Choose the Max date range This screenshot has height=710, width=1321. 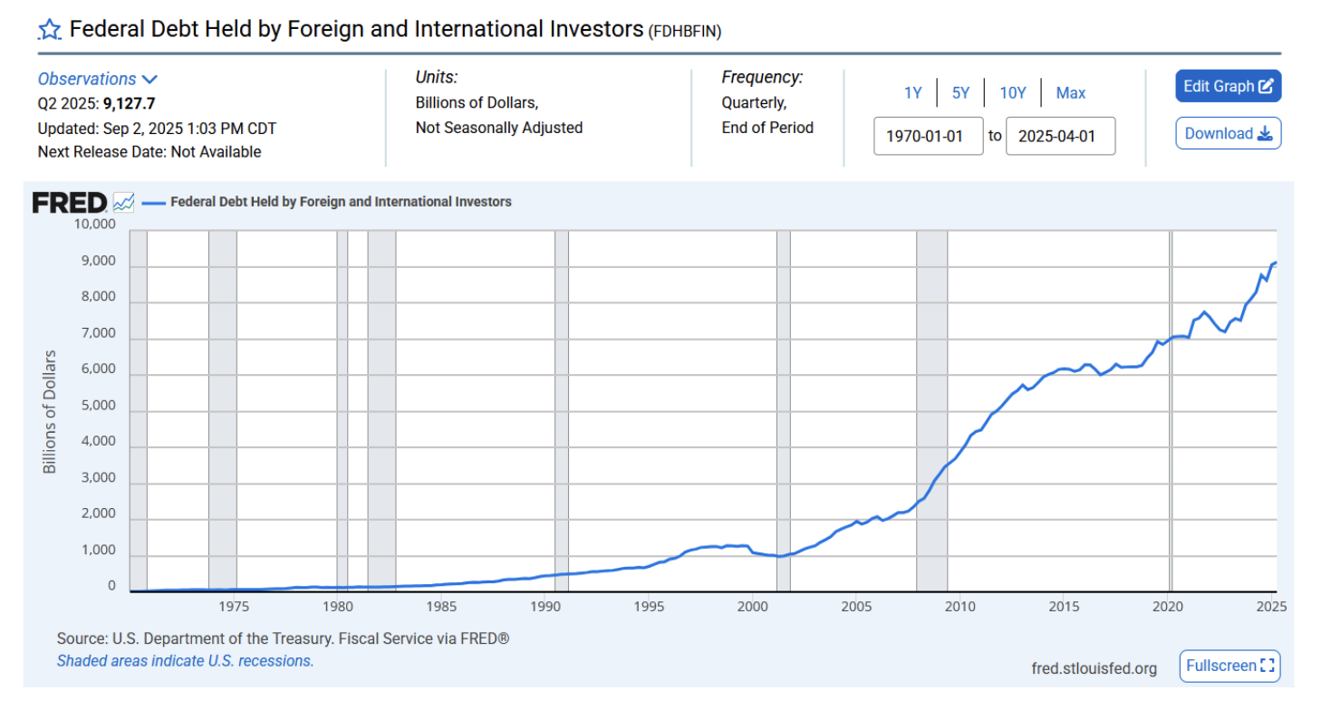1071,91
